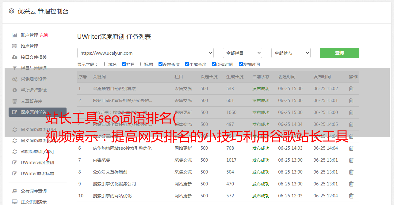The height and width of the screenshot is (205, 394).
Task: Expand the 全部栏目 dropdown
Action: (x=242, y=53)
